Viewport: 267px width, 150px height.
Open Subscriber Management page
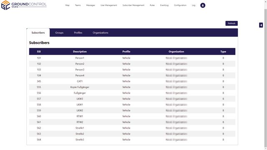[x=133, y=5]
